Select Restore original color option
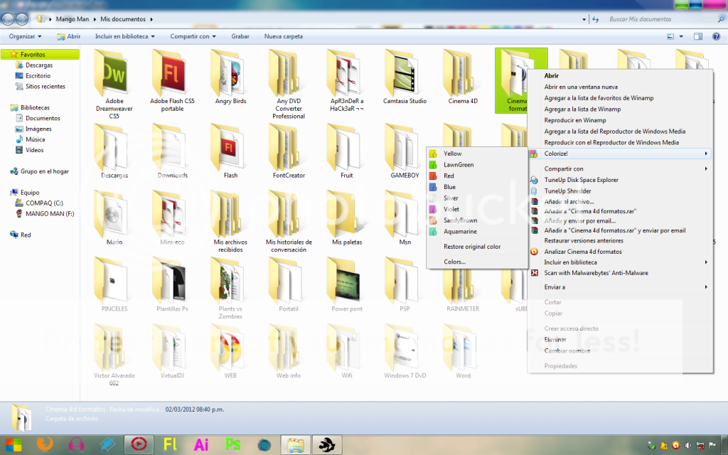Image resolution: width=728 pixels, height=455 pixels. (472, 247)
